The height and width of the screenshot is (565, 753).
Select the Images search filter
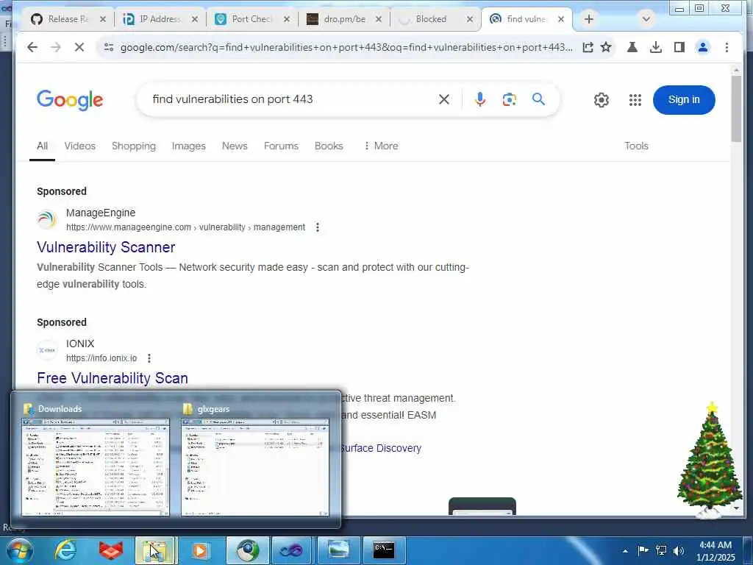pos(189,146)
